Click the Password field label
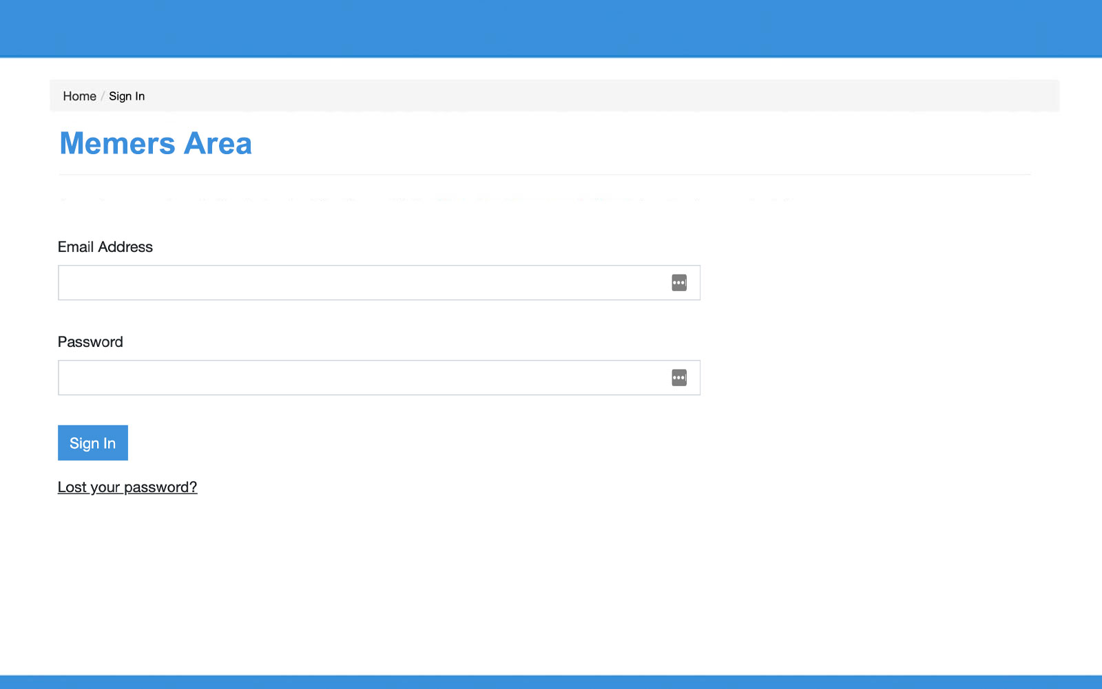 (x=90, y=341)
